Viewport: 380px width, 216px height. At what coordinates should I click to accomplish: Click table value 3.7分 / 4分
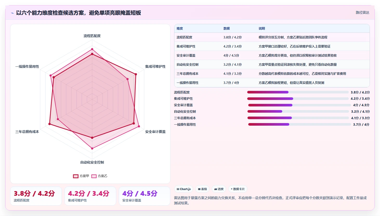click(231, 83)
